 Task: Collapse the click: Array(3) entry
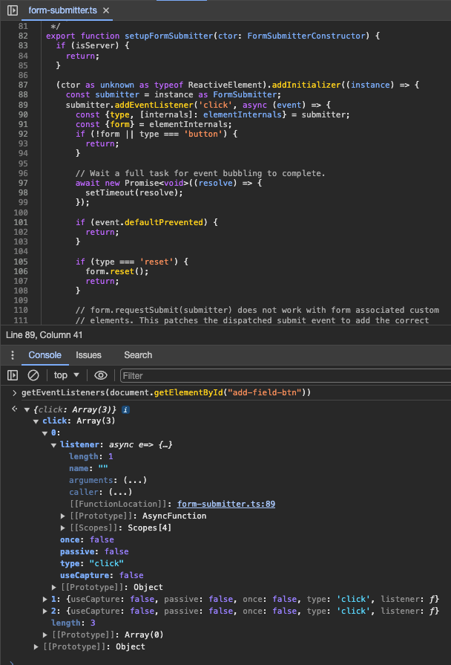(36, 421)
